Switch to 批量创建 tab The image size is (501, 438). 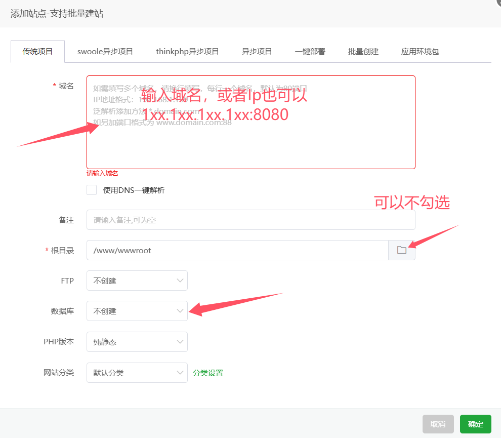click(363, 52)
